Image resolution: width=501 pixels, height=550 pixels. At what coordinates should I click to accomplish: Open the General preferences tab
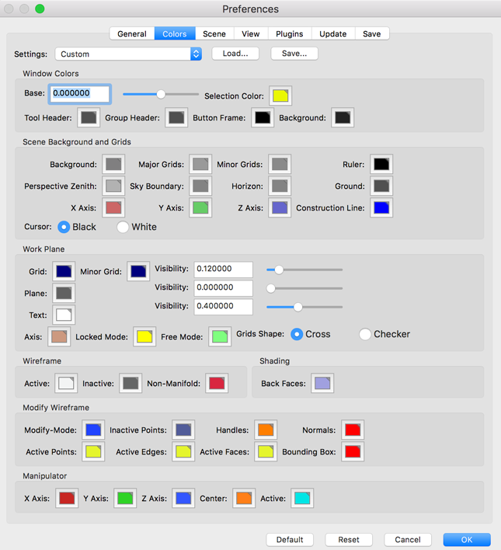pos(132,33)
